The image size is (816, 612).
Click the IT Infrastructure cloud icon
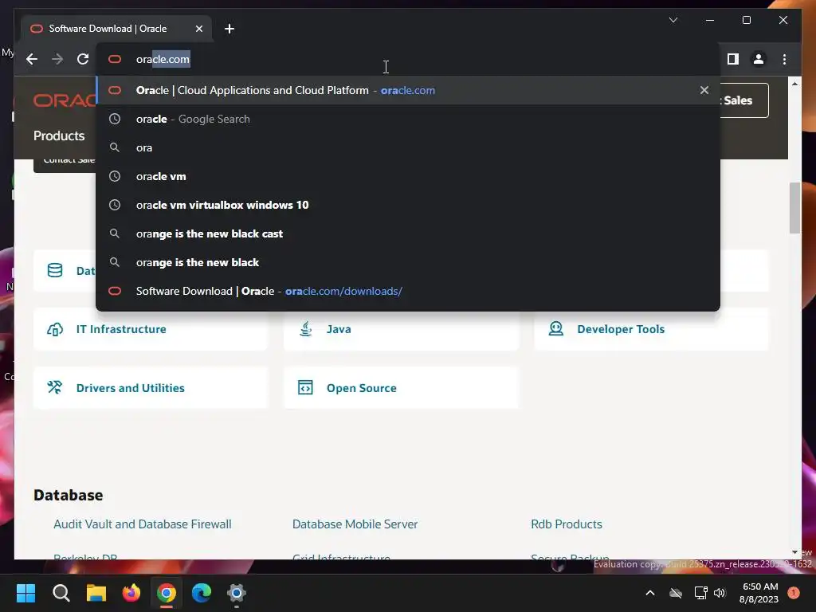point(55,329)
